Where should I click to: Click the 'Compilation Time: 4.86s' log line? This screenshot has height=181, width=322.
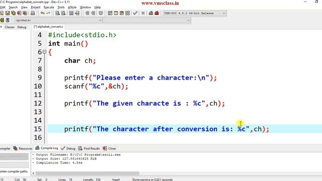click(57, 163)
